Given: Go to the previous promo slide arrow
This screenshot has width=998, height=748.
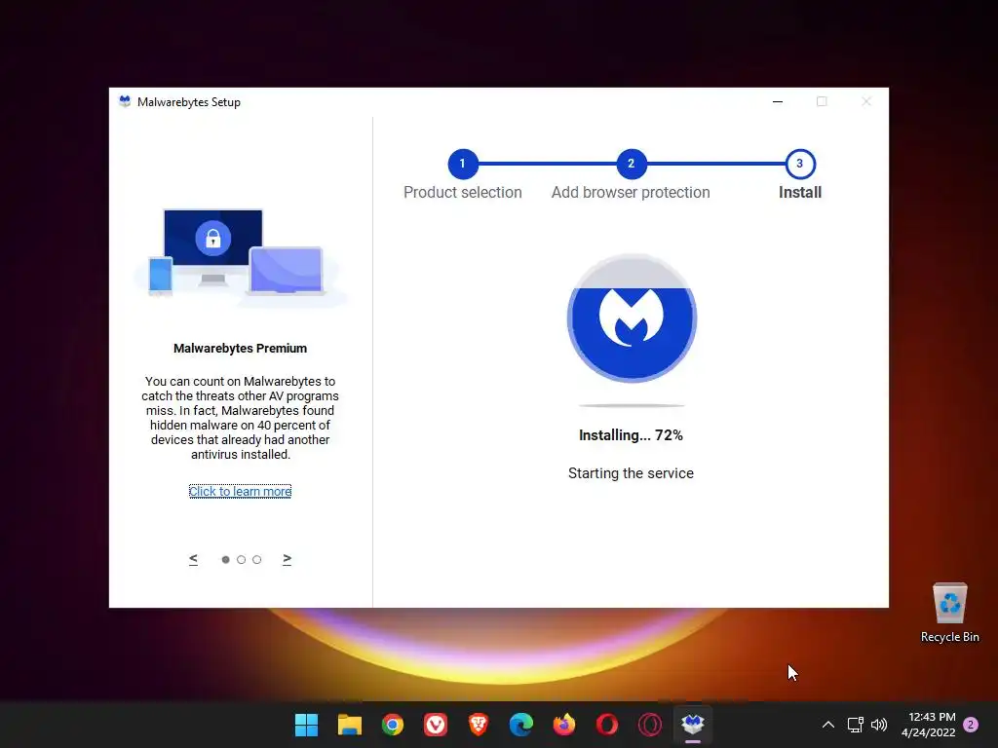Looking at the screenshot, I should (194, 559).
